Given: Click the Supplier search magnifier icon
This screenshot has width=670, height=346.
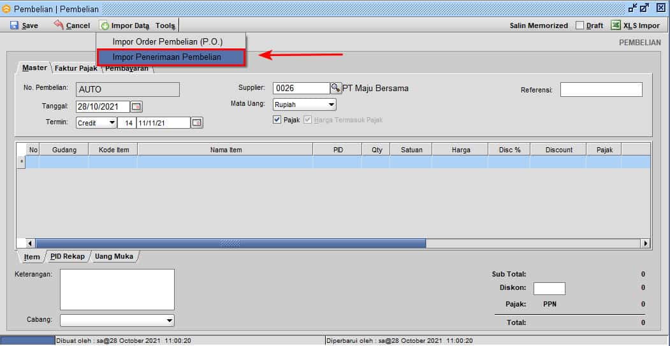Looking at the screenshot, I should tap(335, 88).
